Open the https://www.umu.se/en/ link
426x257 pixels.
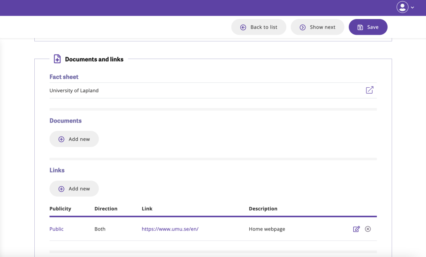[170, 229]
